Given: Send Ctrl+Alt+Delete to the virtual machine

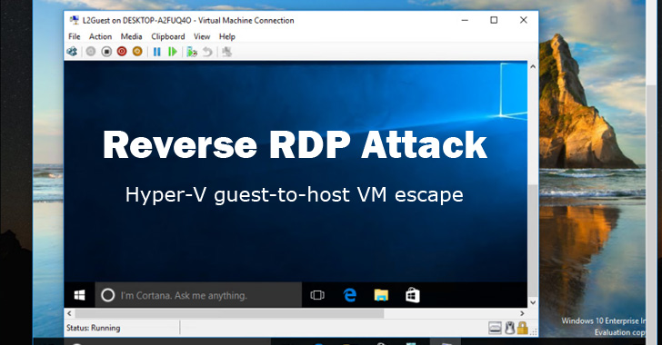Looking at the screenshot, I should tap(72, 52).
